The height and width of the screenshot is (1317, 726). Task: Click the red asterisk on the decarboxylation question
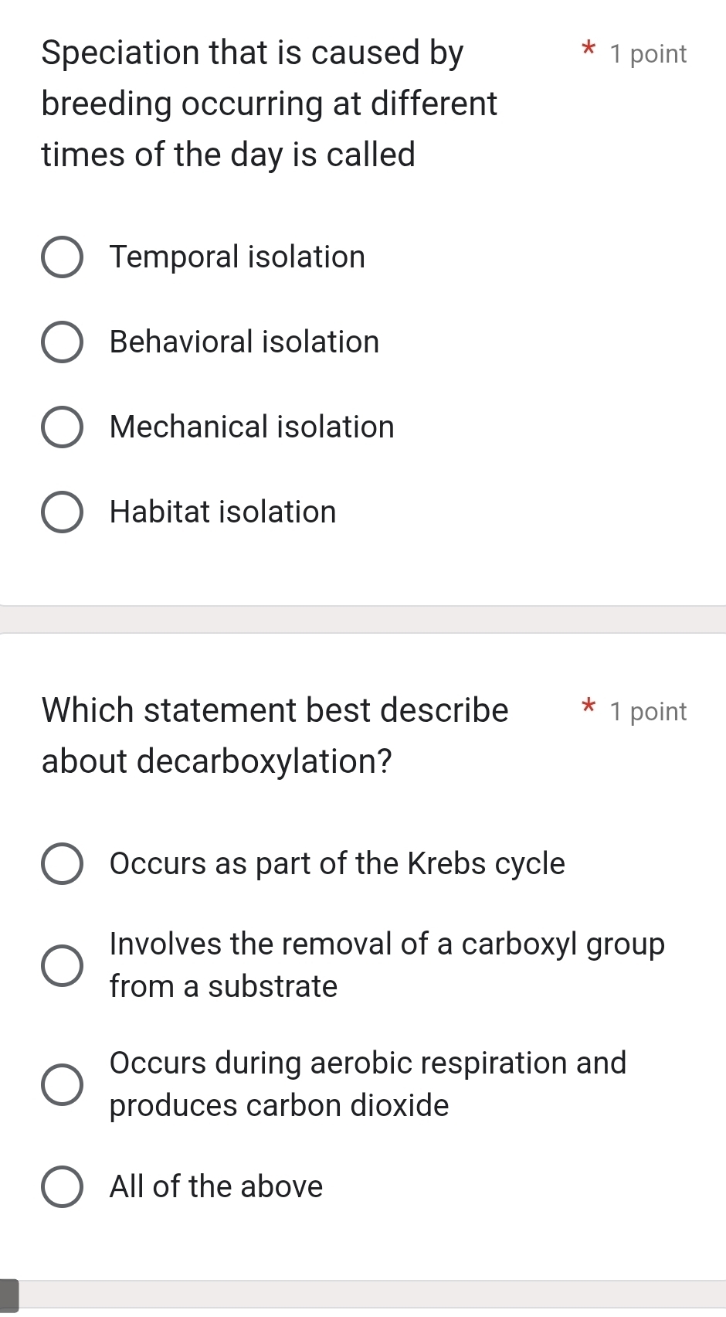click(589, 708)
